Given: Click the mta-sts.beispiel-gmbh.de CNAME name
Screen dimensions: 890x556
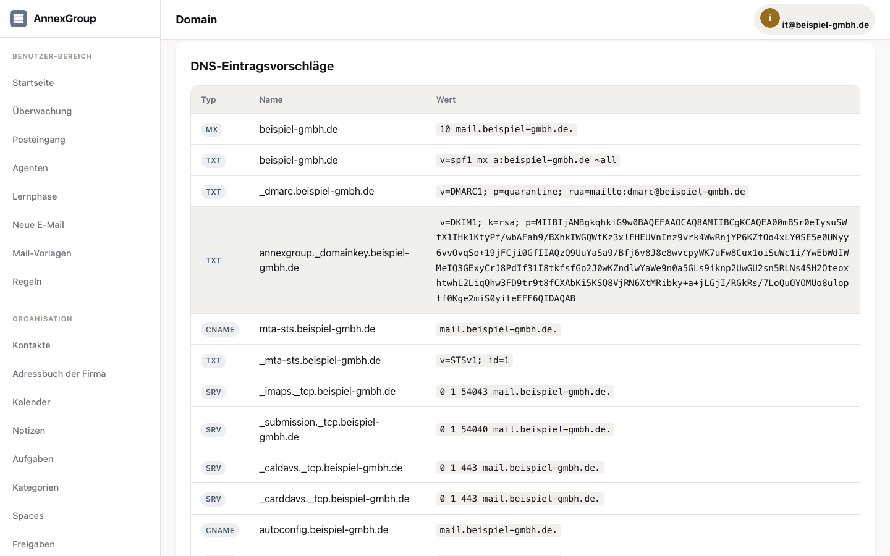Looking at the screenshot, I should coord(317,329).
